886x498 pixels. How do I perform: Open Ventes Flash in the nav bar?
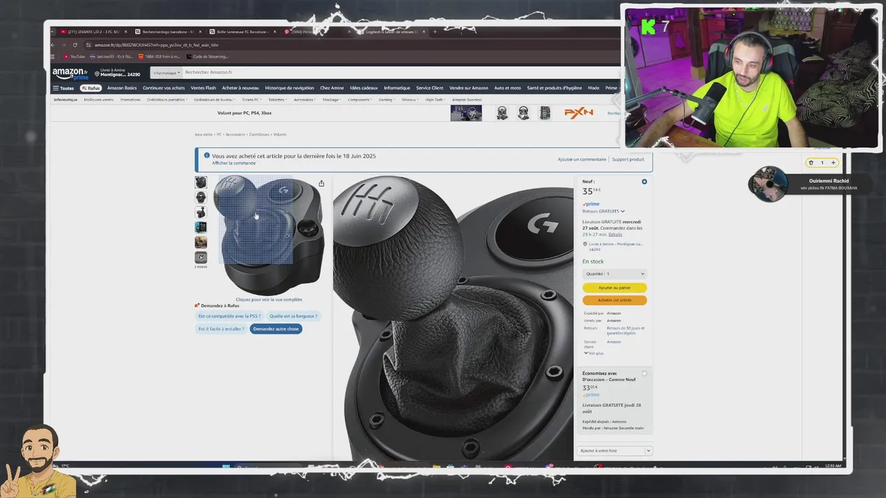coord(204,88)
